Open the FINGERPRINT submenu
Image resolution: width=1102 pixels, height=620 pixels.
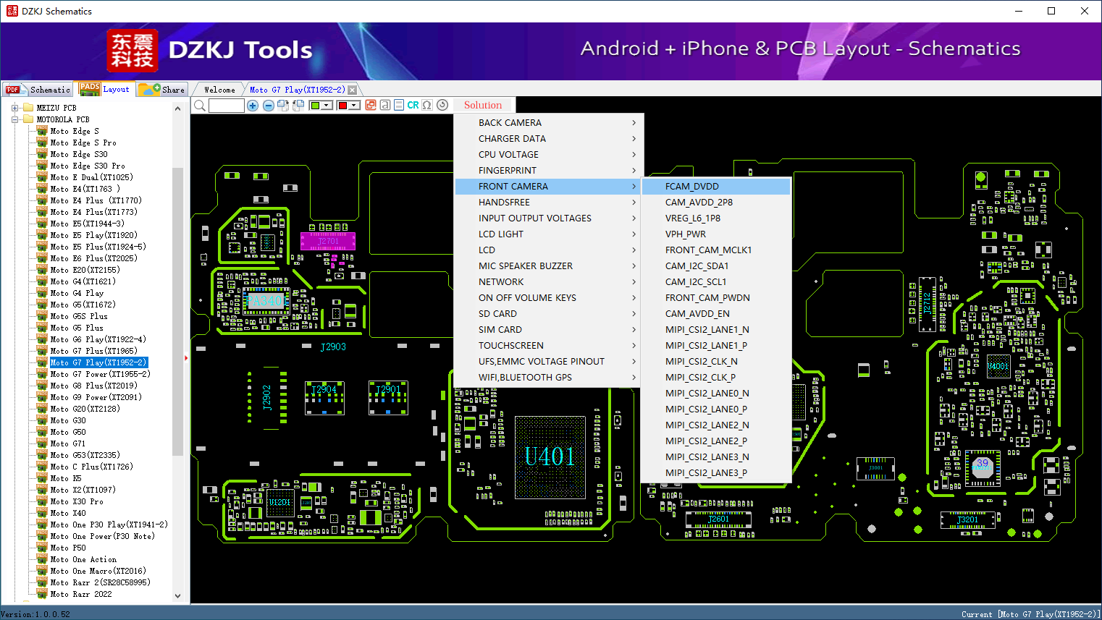pyautogui.click(x=548, y=171)
